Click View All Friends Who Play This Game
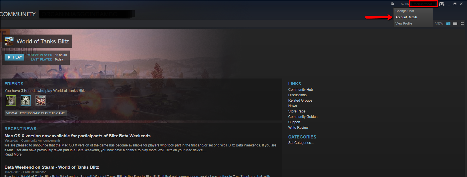 point(35,113)
